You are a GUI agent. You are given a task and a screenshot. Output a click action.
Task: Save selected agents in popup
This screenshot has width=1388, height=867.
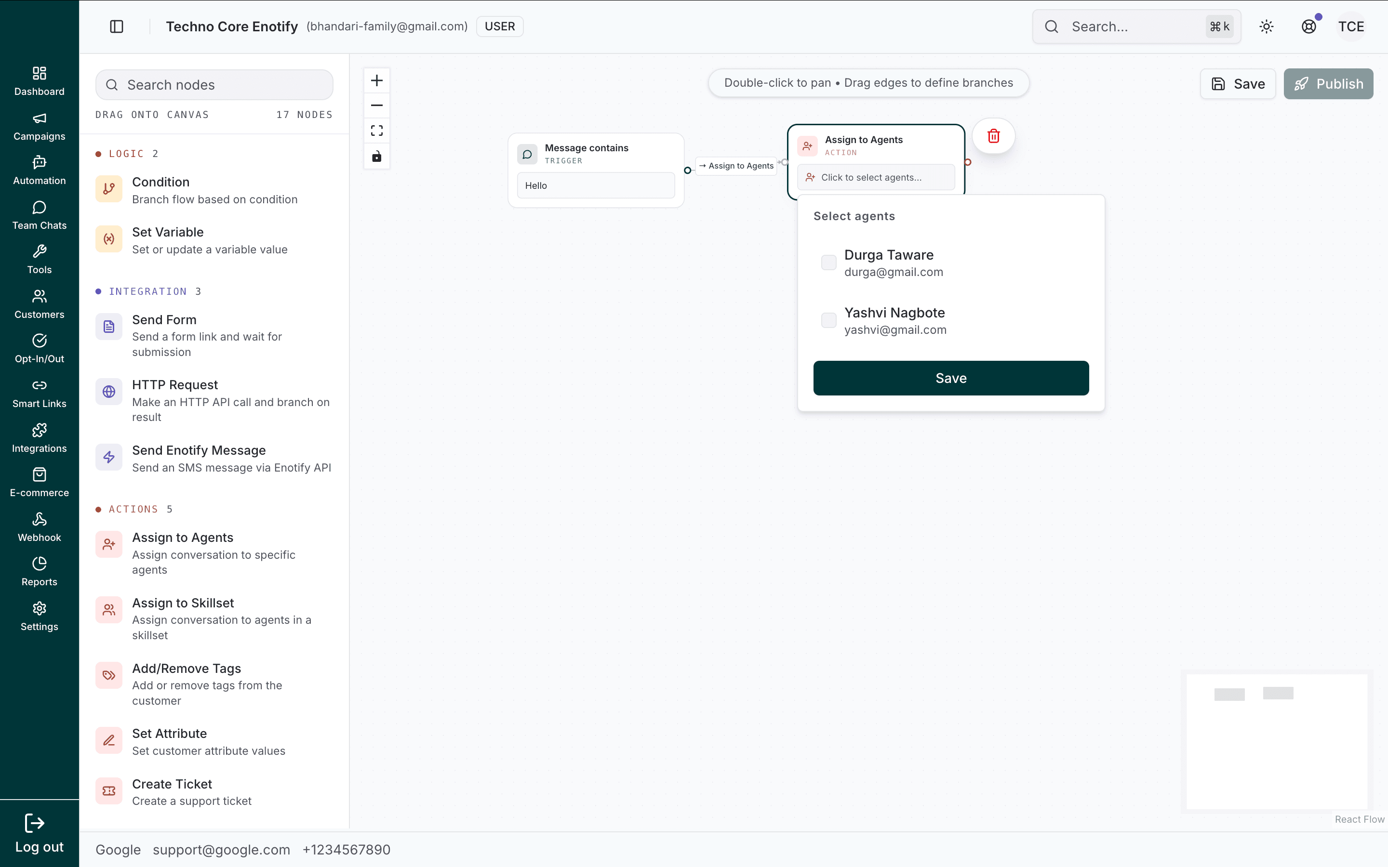(951, 378)
